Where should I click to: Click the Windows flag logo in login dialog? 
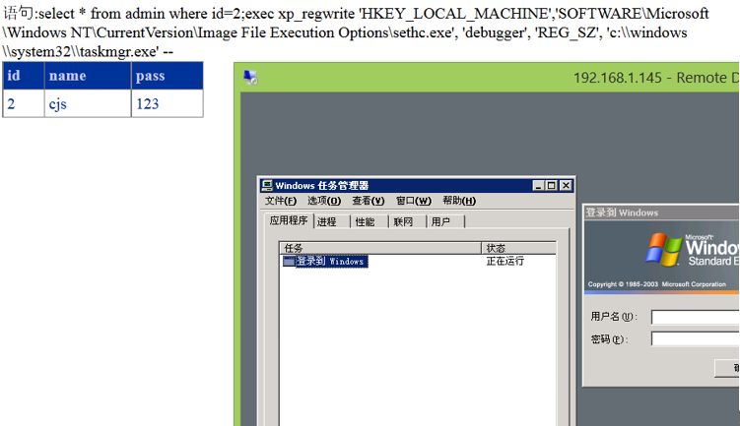tap(663, 249)
